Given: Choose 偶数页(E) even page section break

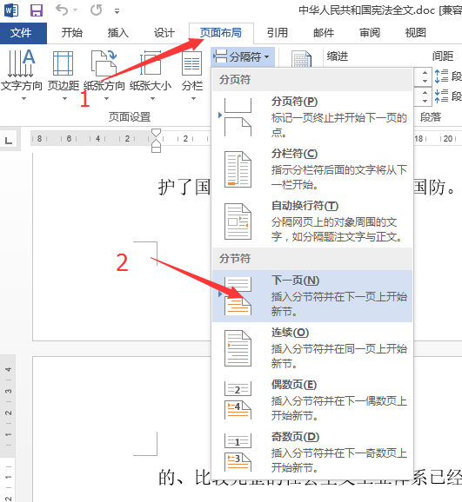Looking at the screenshot, I should tap(311, 400).
